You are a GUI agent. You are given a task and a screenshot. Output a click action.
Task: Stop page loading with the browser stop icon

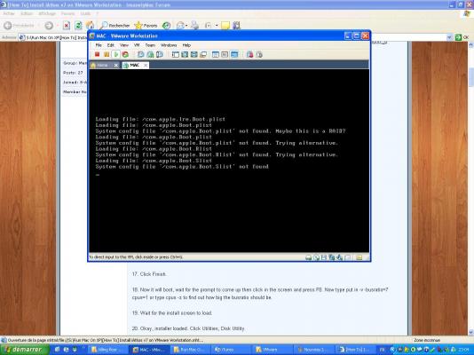click(67, 26)
